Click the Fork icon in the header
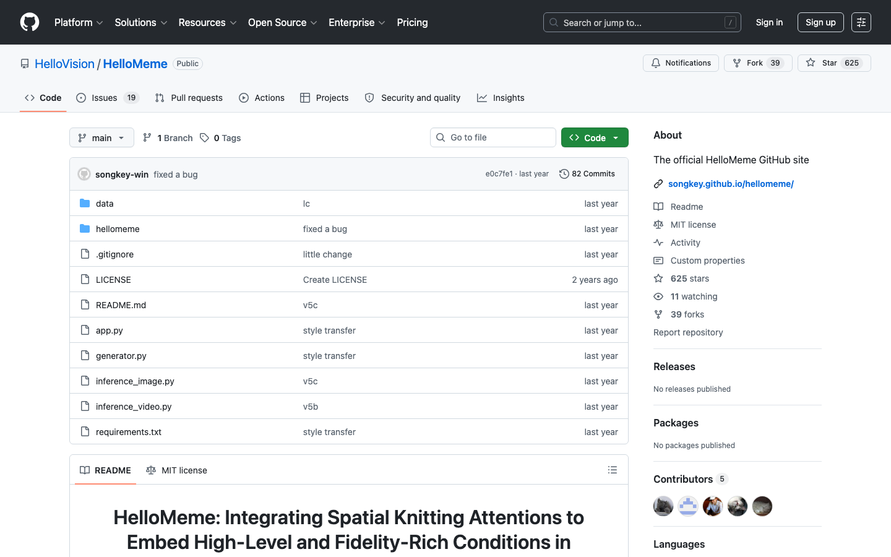 [x=737, y=63]
